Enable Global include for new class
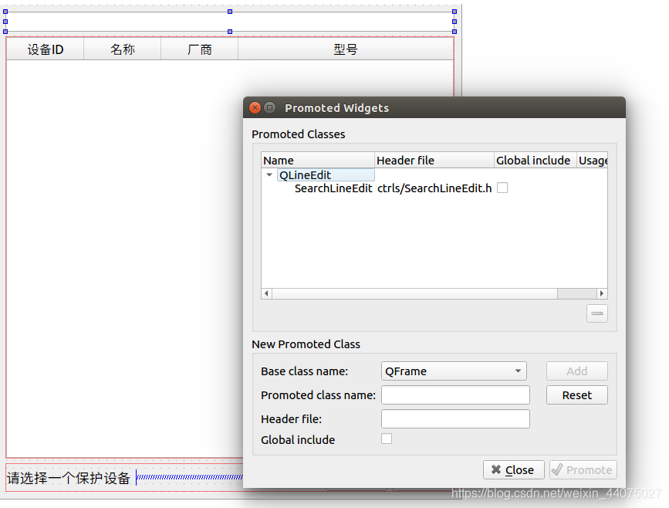Screen dimensions: 669x508 (387, 439)
